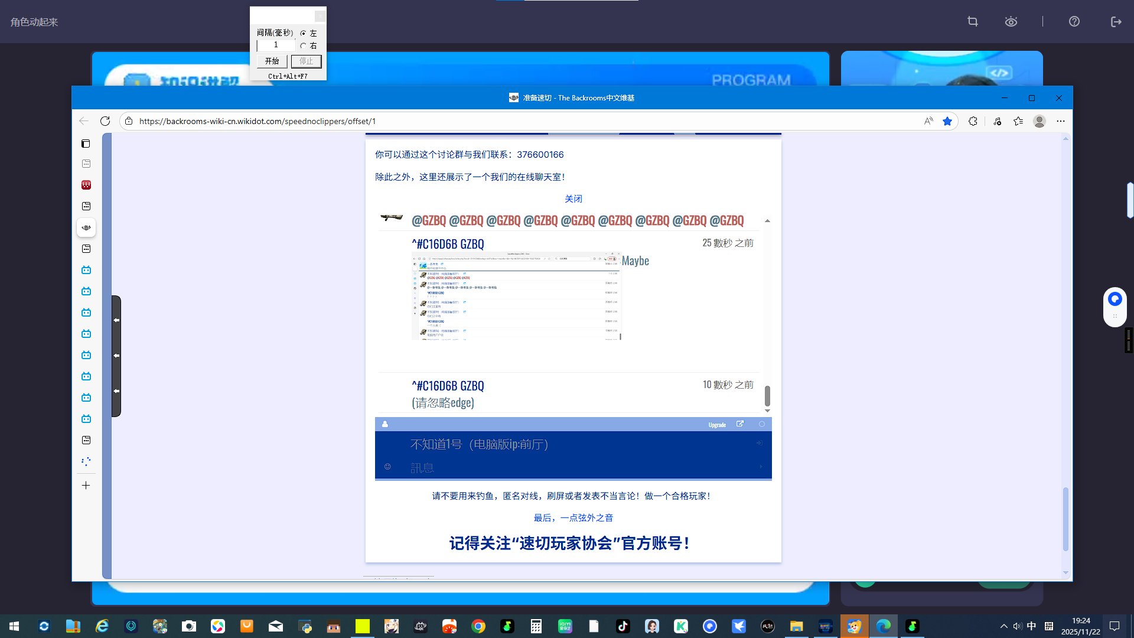
Task: Open the vertical tabs panel toggle
Action: click(86, 144)
